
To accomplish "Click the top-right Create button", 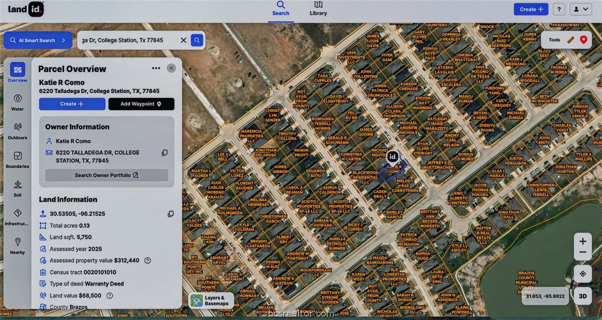I will click(x=531, y=9).
